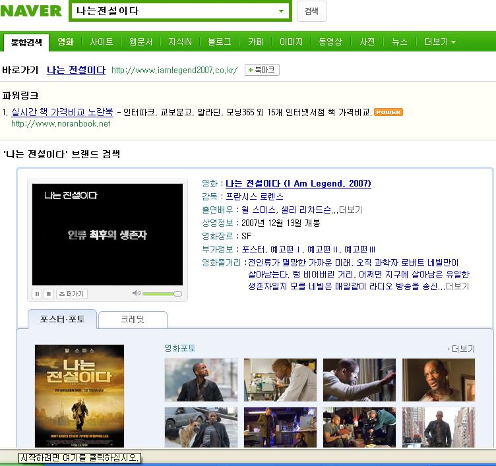Click 더보기 next to movie photos
This screenshot has width=496, height=466.
click(x=462, y=349)
